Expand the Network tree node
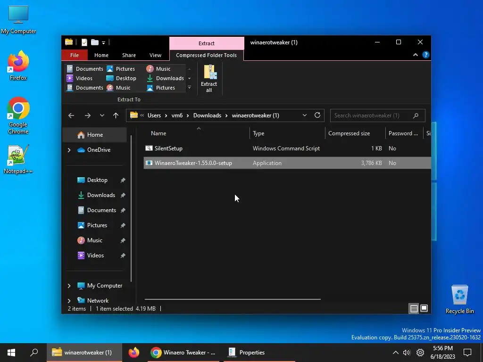 (x=69, y=301)
